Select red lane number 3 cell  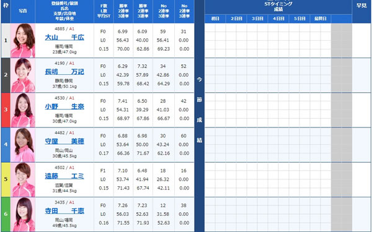[x=6, y=110]
